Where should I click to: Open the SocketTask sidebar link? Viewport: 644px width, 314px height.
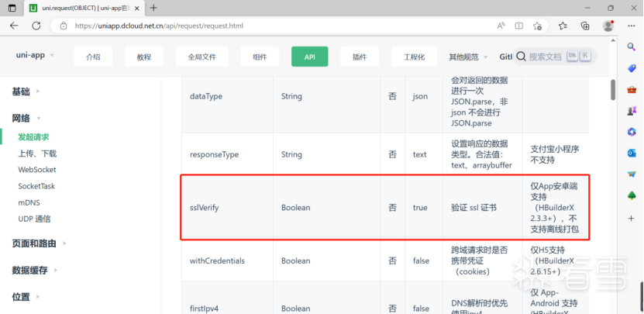coord(36,186)
